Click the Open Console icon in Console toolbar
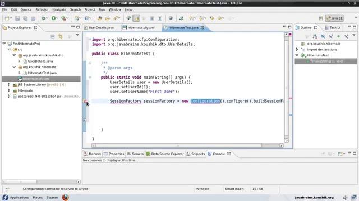The height and width of the screenshot is (201, 359). [340, 154]
